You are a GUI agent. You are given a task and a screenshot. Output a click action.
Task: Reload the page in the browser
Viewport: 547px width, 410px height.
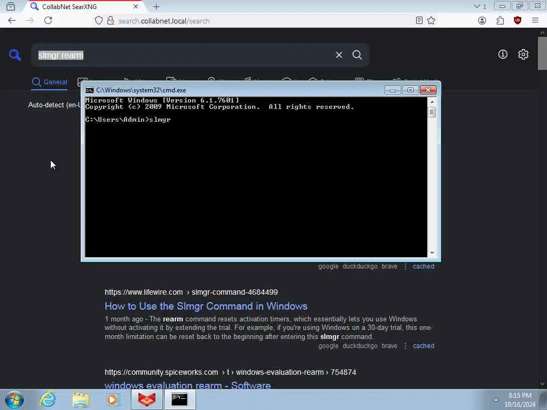[x=48, y=21]
